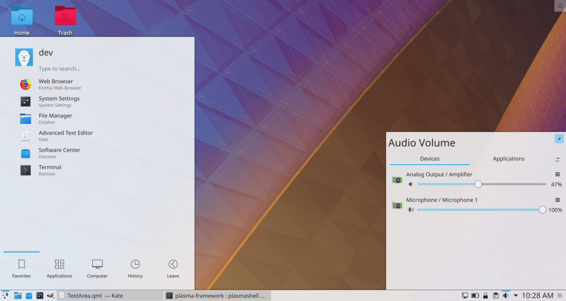This screenshot has width=566, height=301.
Task: Open Discover Software Center
Action: click(x=59, y=153)
